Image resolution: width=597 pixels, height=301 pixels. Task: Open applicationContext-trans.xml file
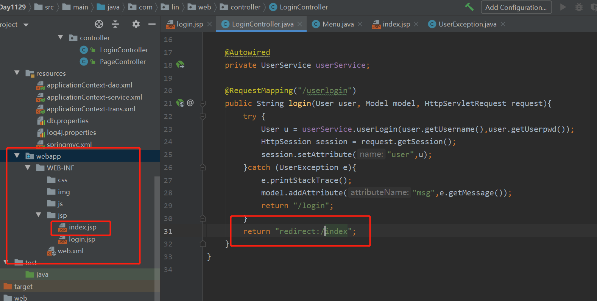[91, 109]
